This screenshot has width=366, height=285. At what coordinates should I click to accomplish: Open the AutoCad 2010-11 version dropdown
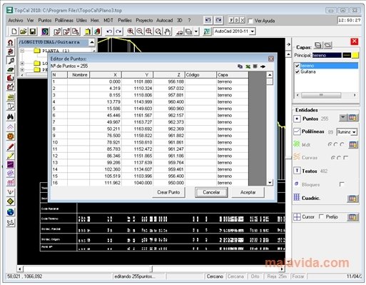[253, 31]
